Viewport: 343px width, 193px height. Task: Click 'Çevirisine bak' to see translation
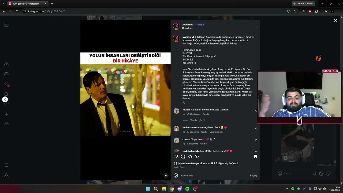point(216,132)
